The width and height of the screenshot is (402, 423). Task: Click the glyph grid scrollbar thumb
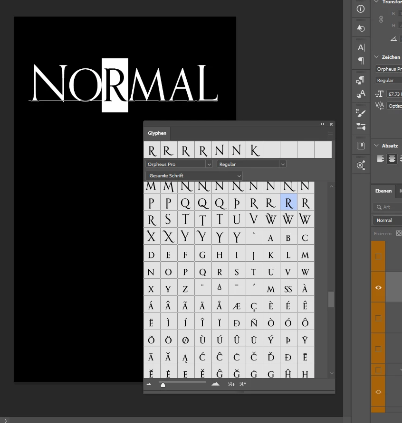click(x=331, y=299)
